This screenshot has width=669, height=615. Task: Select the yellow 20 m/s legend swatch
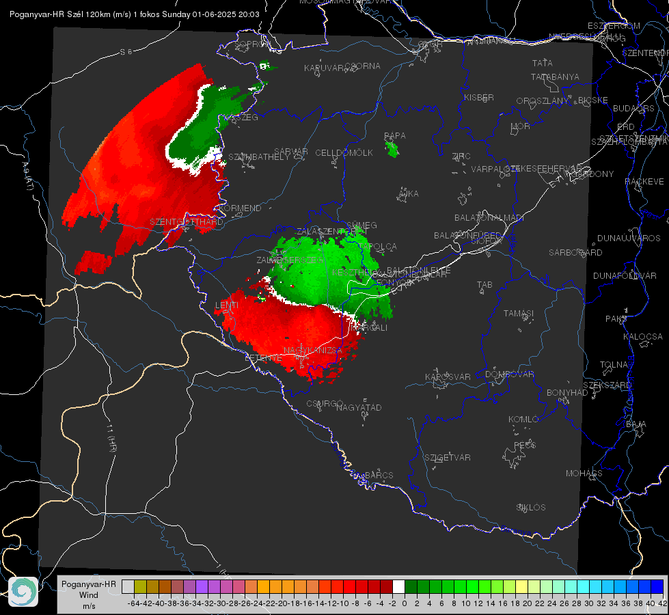pos(522,587)
